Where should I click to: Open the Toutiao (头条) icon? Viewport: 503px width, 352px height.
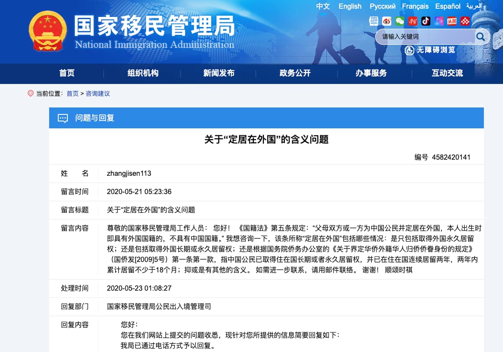pos(452,21)
